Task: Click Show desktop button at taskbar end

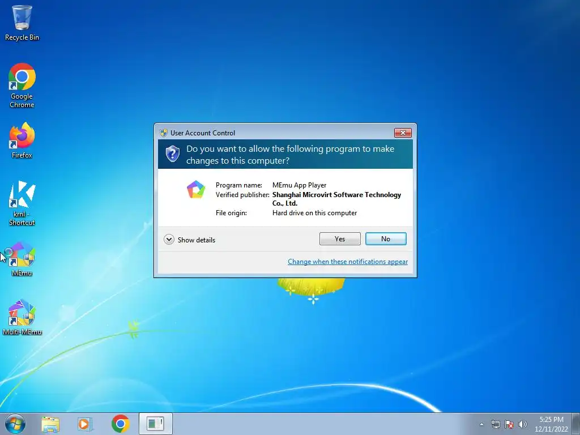Action: (576, 424)
